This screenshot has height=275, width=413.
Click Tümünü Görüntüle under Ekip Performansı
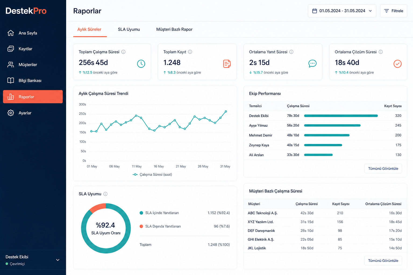[x=383, y=168]
